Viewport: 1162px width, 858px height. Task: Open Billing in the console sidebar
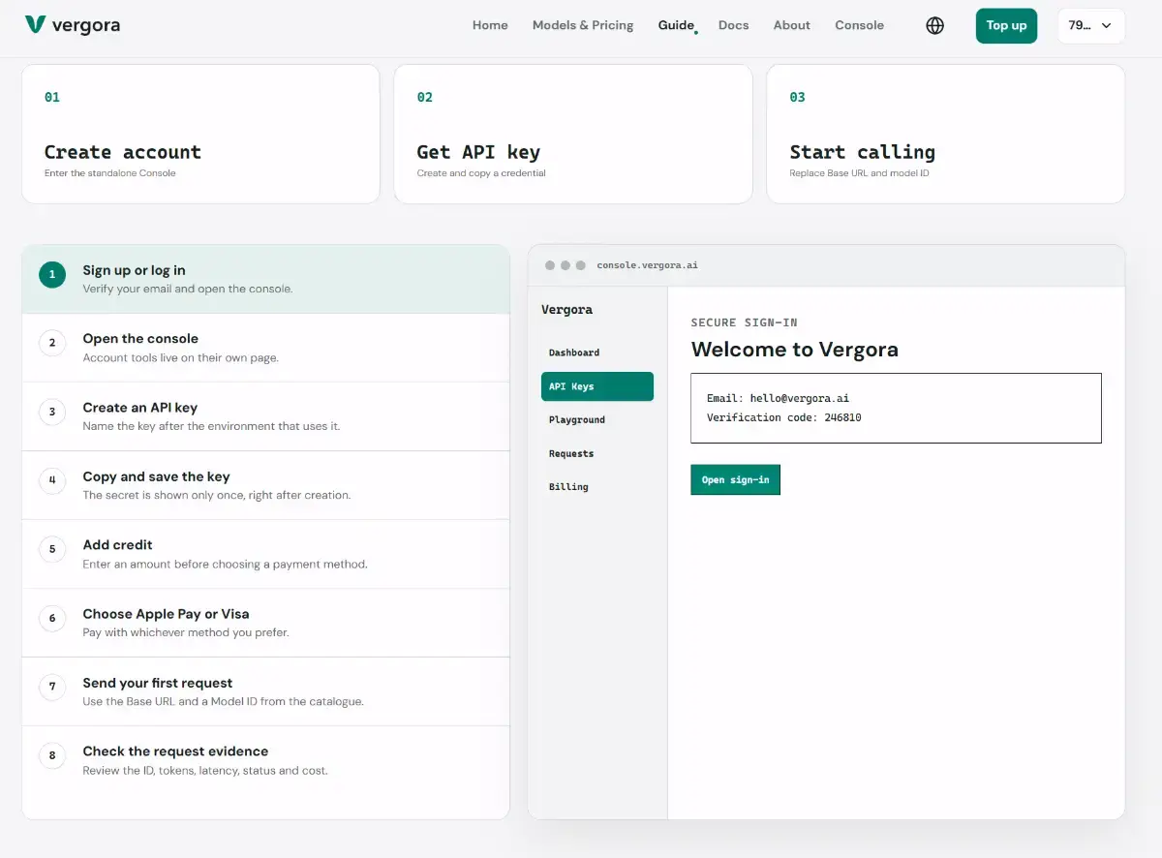597,486
